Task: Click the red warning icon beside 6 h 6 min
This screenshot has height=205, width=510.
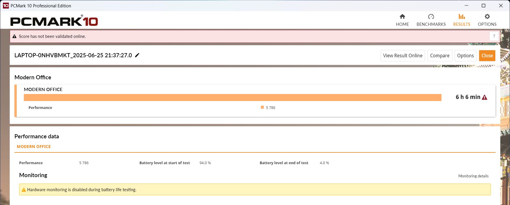Action: pyautogui.click(x=485, y=97)
